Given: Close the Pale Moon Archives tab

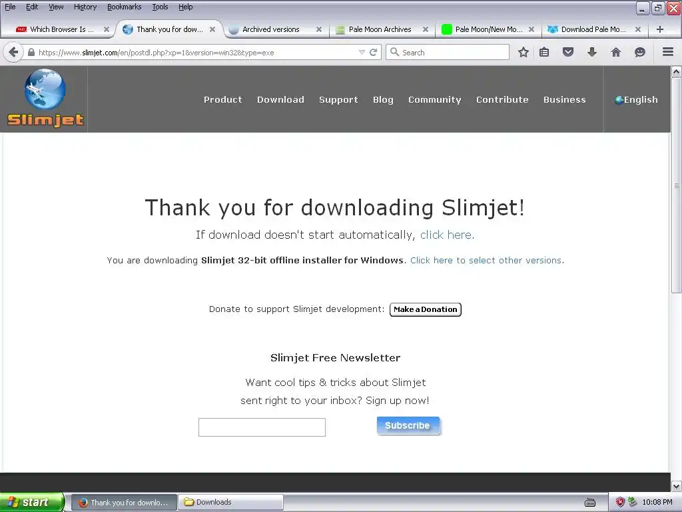Looking at the screenshot, I should click(x=426, y=29).
